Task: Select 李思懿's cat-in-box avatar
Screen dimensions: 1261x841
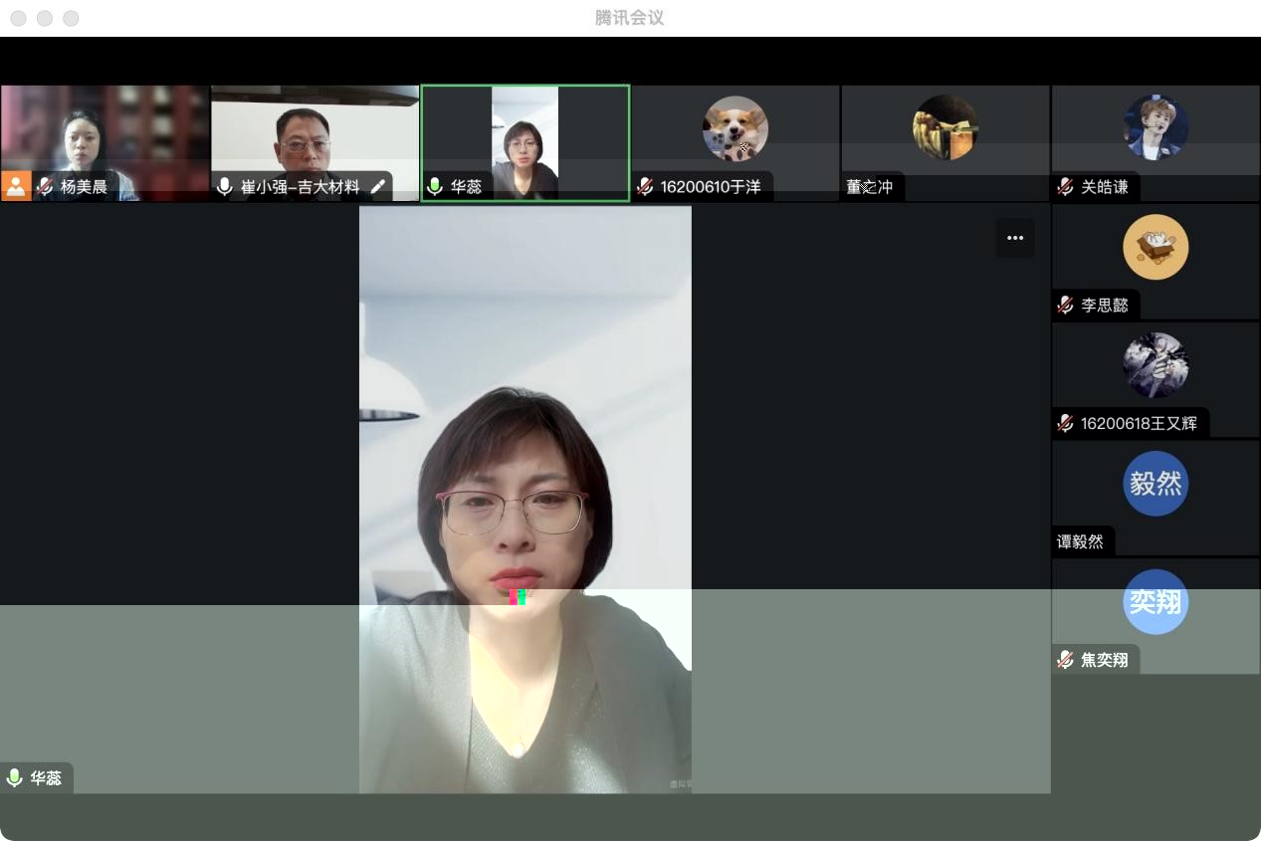Action: 1156,247
